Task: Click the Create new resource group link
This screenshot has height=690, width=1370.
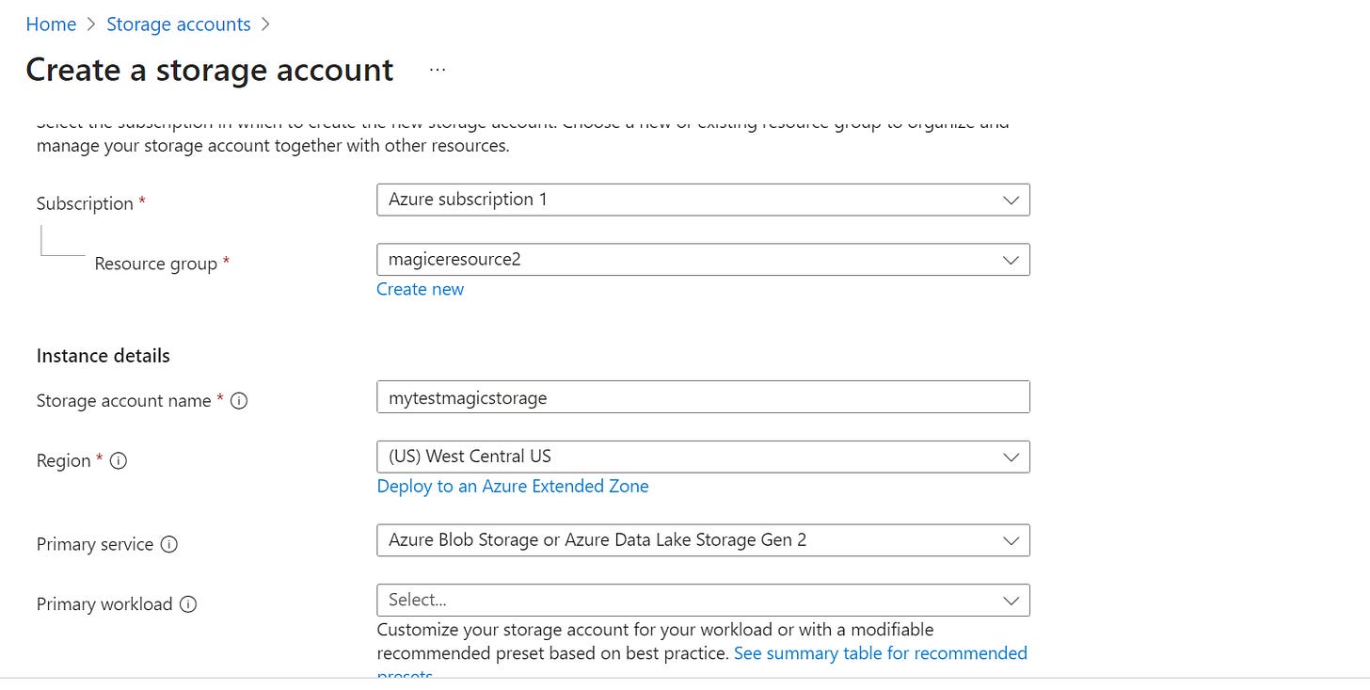Action: click(x=420, y=289)
